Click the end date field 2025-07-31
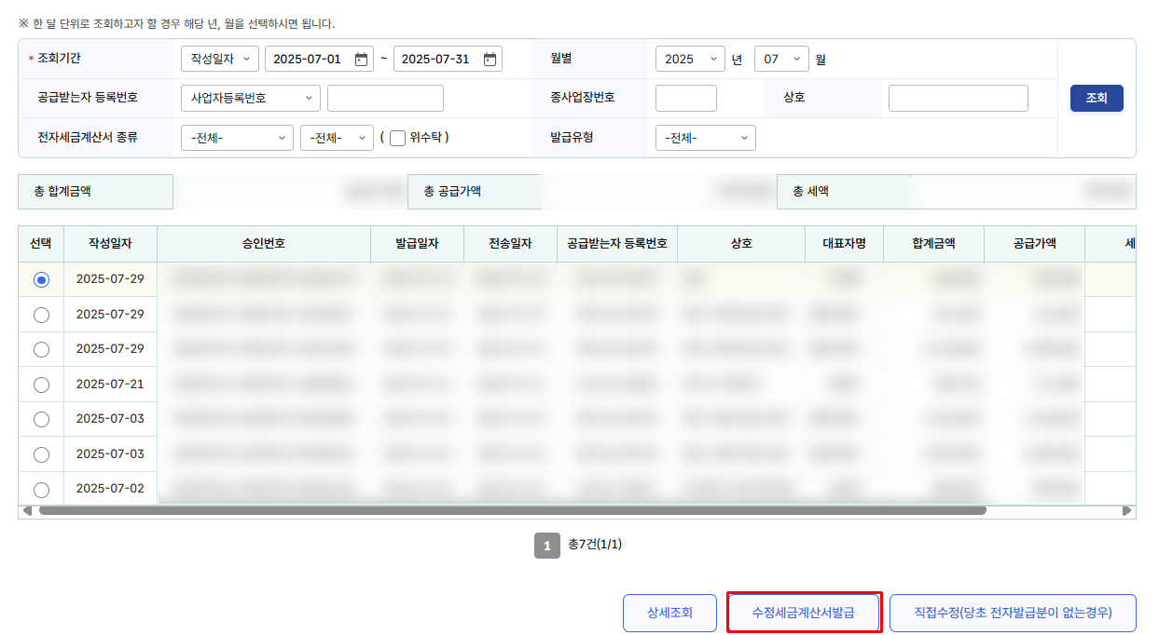 pos(448,59)
